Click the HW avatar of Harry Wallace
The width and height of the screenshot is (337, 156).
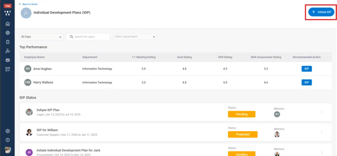(28, 82)
